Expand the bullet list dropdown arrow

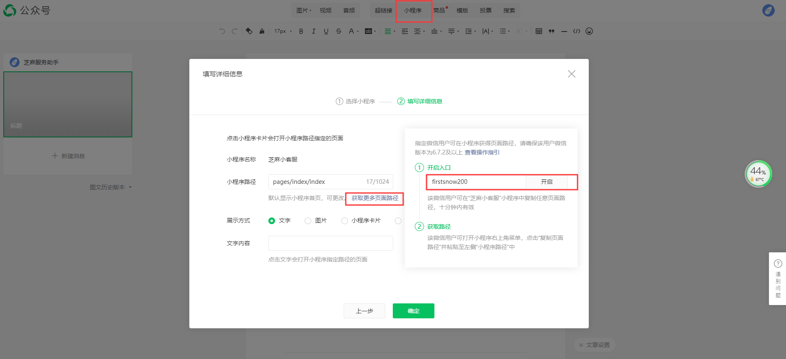click(x=509, y=32)
